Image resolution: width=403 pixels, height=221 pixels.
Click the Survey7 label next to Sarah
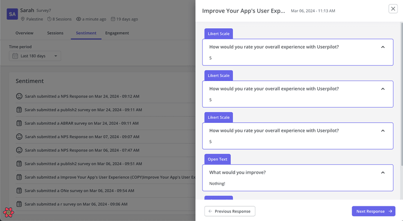point(44,11)
